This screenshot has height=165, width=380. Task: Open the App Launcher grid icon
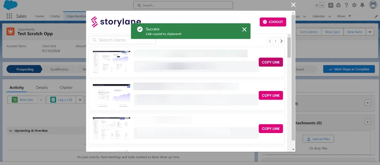[x=9, y=16]
